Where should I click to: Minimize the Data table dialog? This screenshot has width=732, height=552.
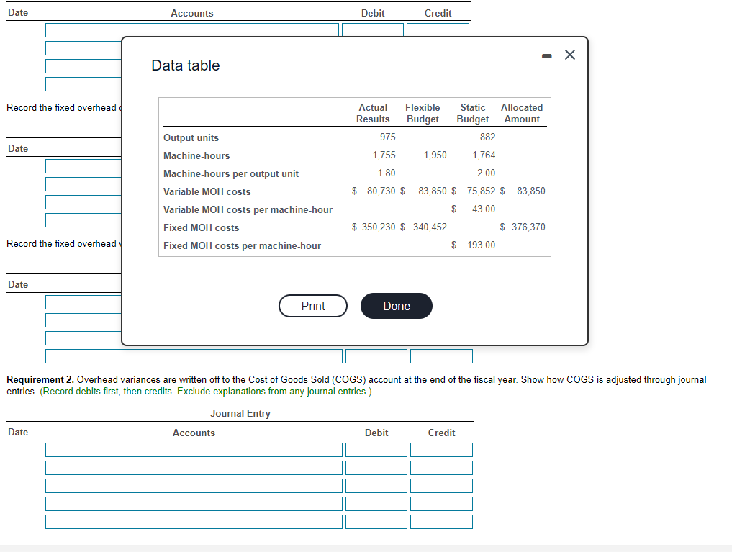coord(546,54)
